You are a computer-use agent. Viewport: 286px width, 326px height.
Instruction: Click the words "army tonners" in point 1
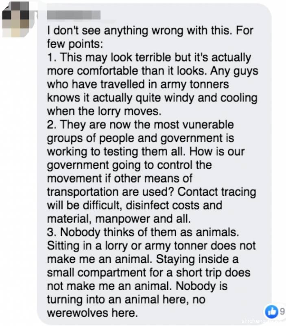point(194,84)
